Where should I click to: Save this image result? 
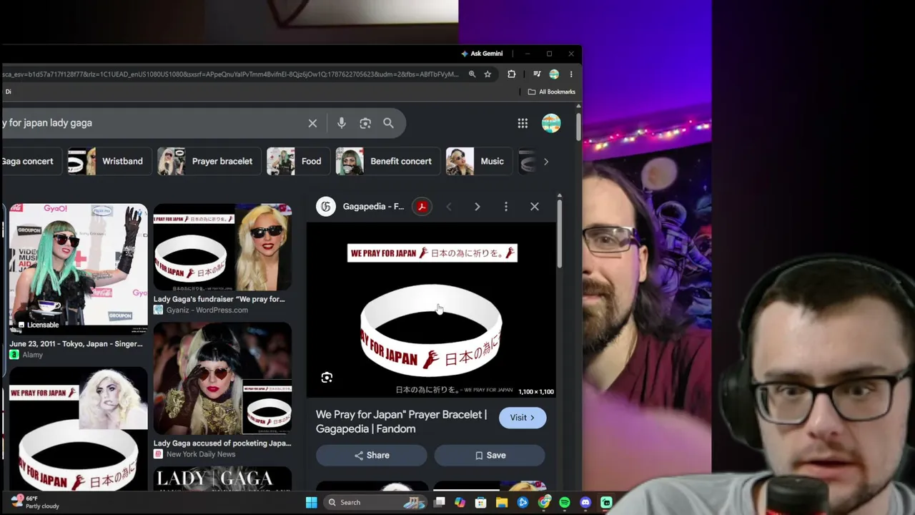490,456
